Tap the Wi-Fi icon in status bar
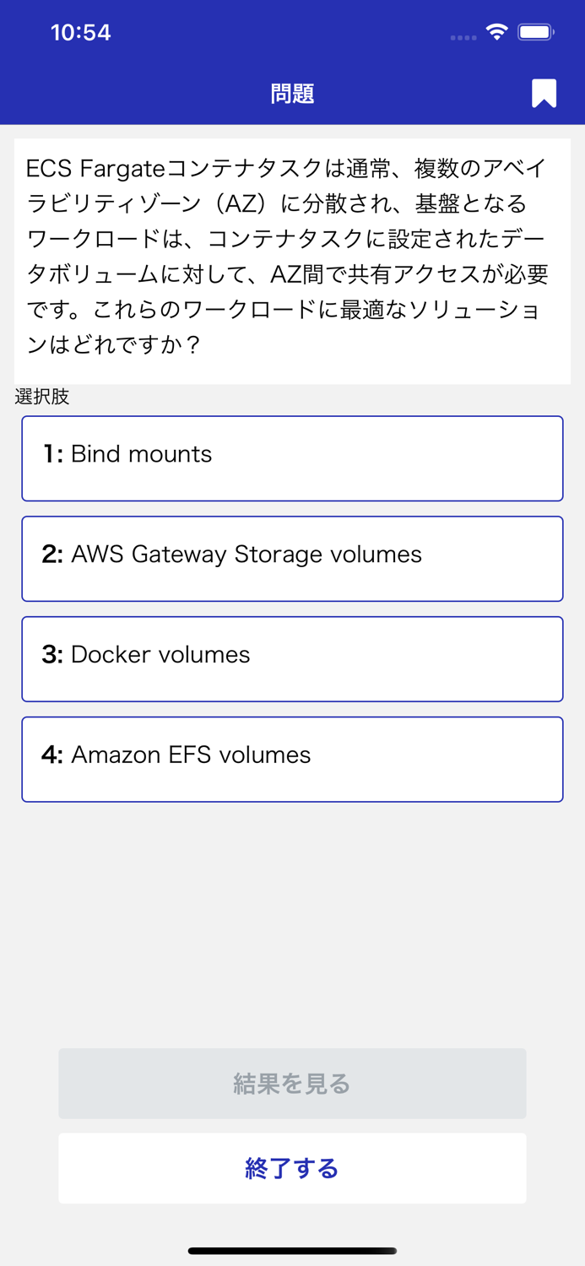The width and height of the screenshot is (585, 1266). pyautogui.click(x=496, y=31)
